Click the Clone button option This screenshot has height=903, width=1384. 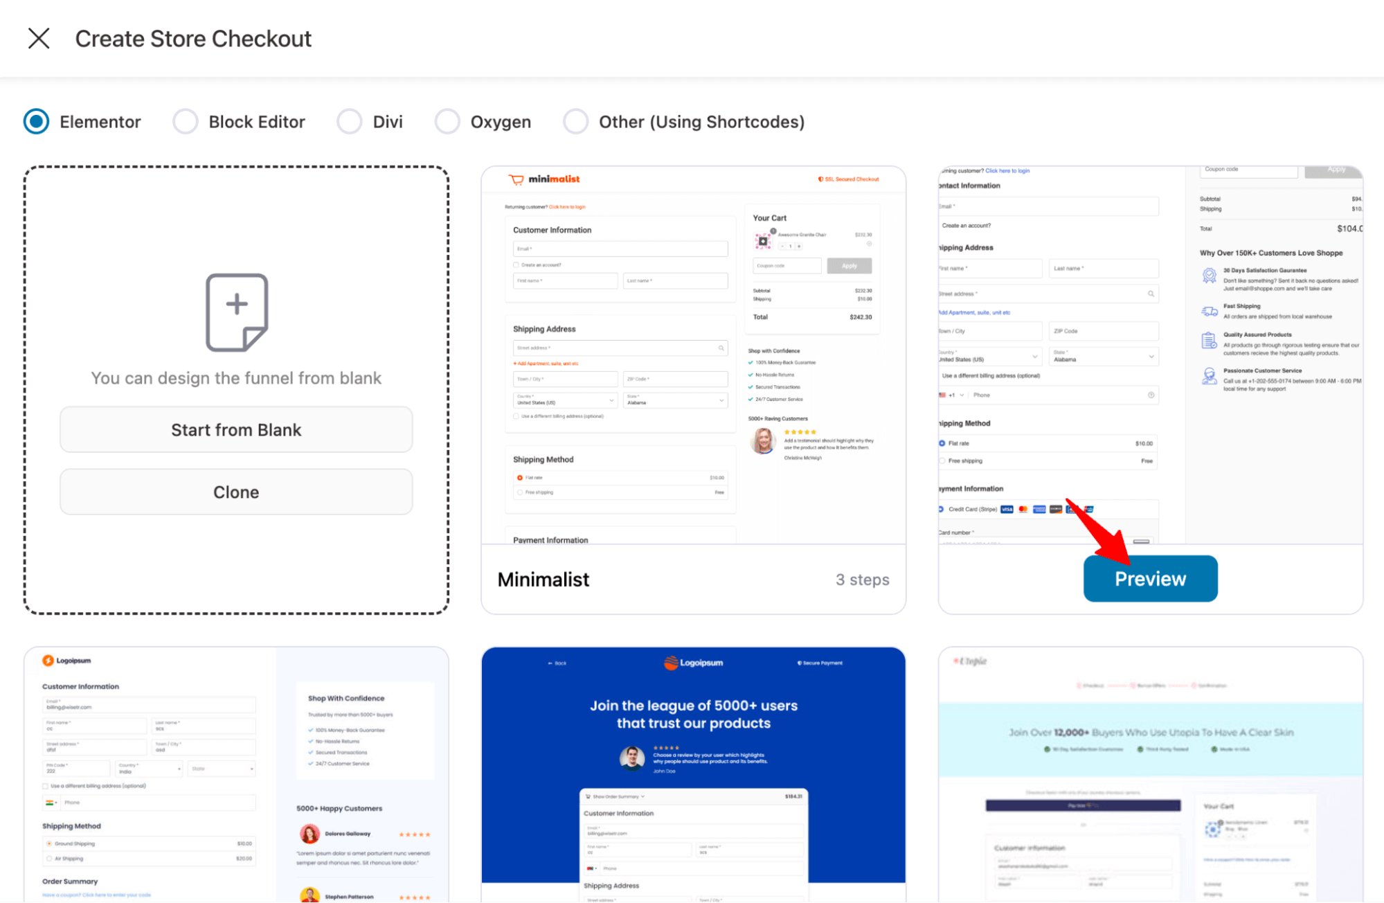pos(236,492)
